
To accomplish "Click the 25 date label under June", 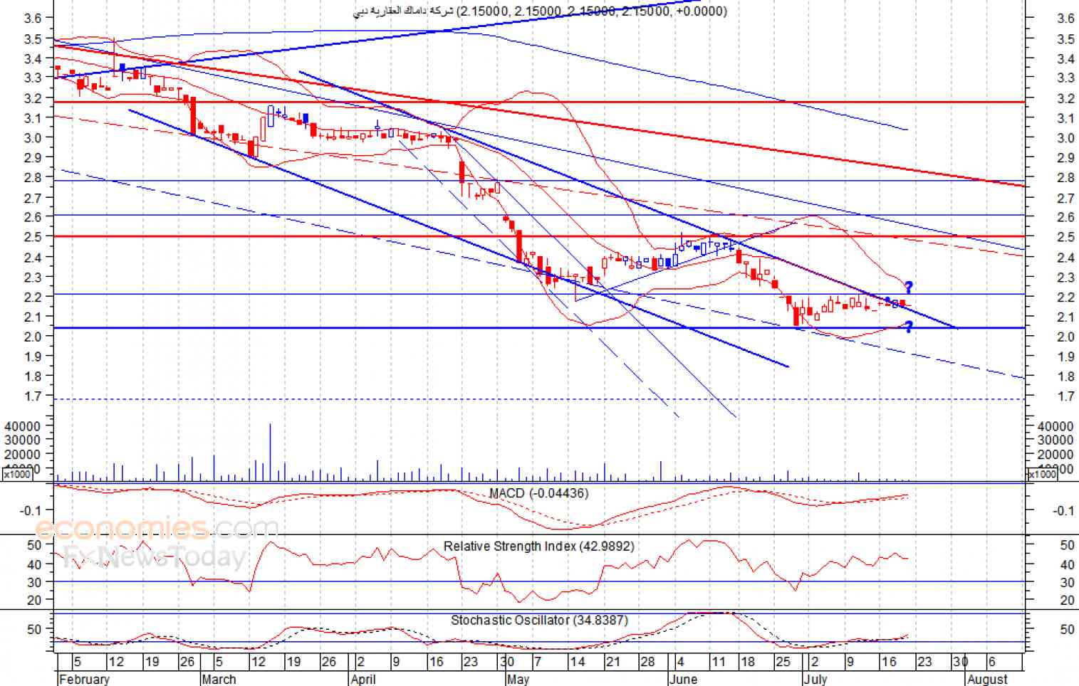I will pos(783,662).
